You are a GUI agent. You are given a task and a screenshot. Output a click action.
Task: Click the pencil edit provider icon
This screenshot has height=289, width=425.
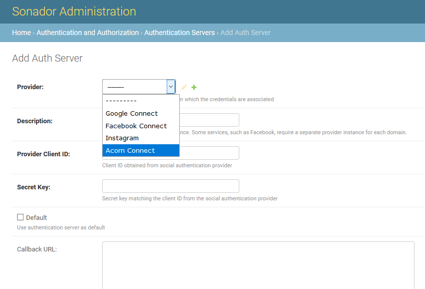(184, 87)
